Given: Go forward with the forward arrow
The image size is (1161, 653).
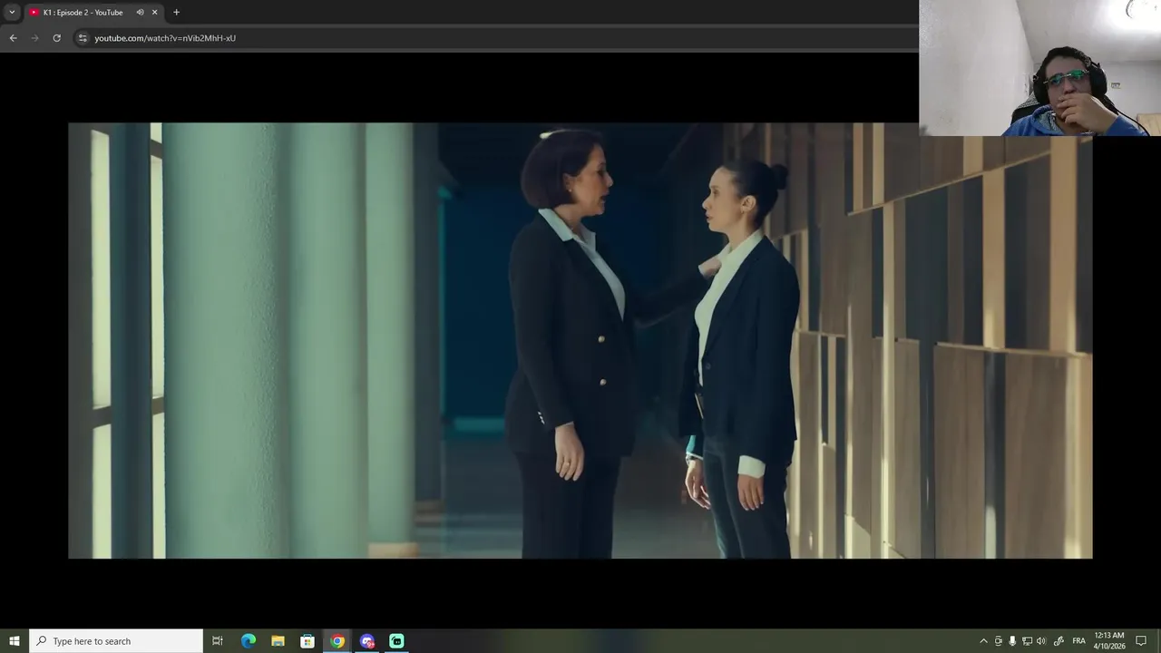Looking at the screenshot, I should click(34, 38).
